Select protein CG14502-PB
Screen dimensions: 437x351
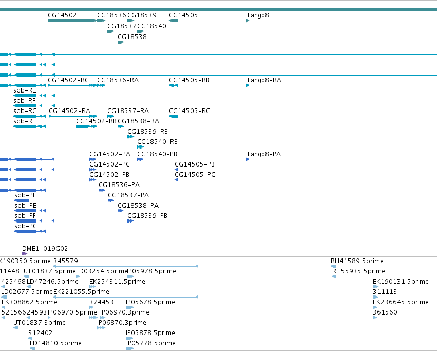(x=92, y=180)
